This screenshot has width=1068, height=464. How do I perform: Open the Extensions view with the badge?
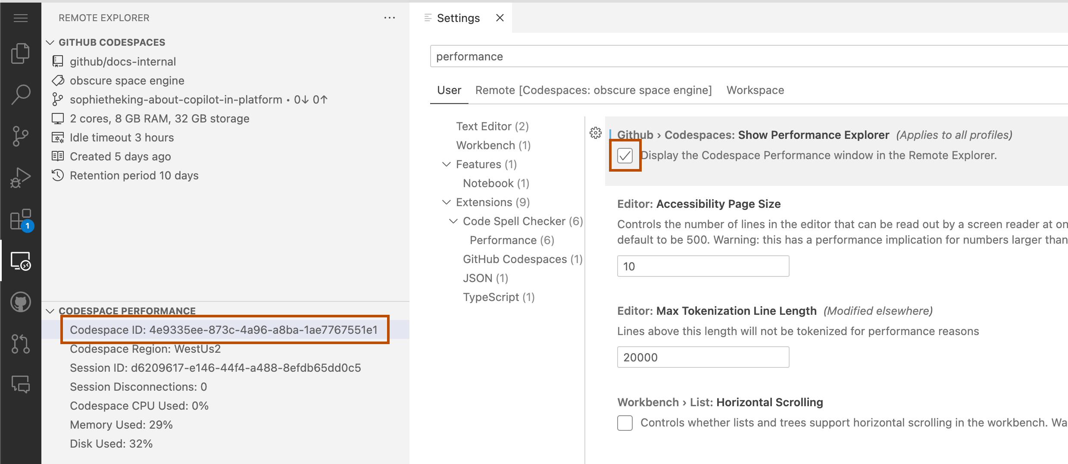20,219
